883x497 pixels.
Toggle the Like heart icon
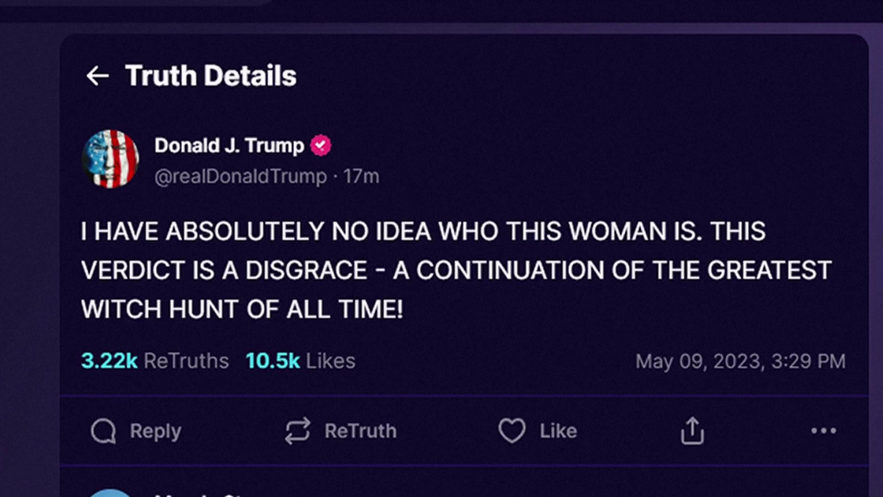(x=512, y=431)
